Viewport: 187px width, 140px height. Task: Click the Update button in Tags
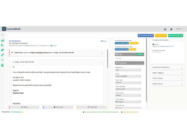[x=140, y=54]
